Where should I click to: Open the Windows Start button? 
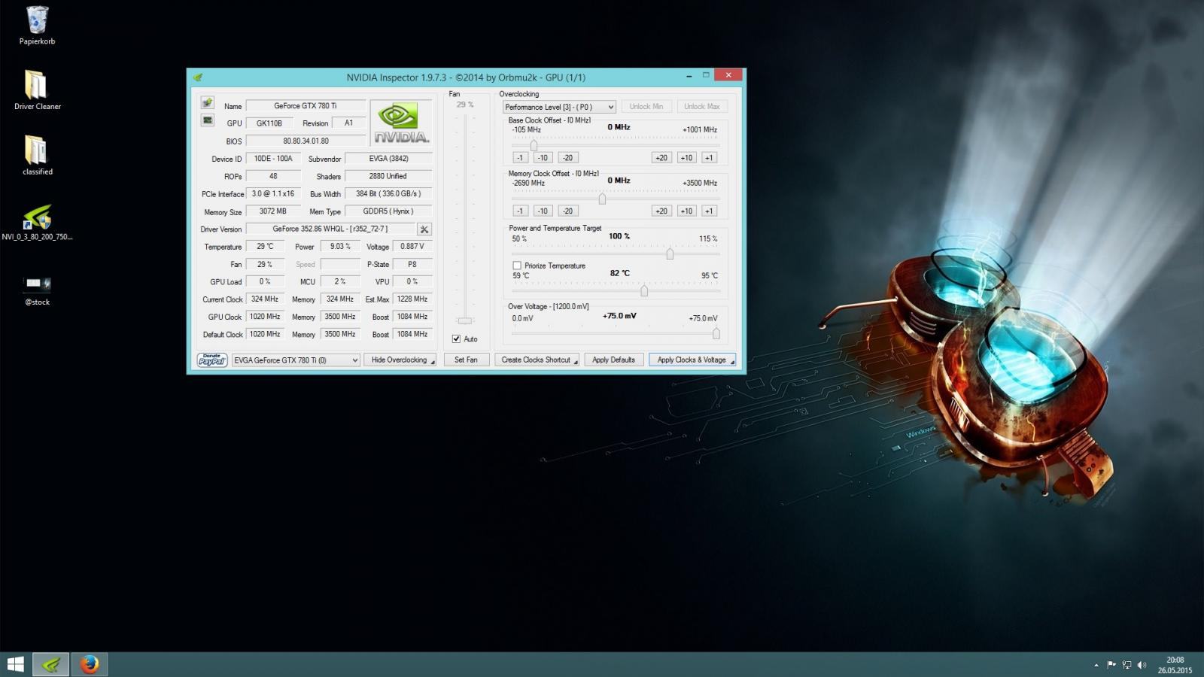click(x=15, y=664)
